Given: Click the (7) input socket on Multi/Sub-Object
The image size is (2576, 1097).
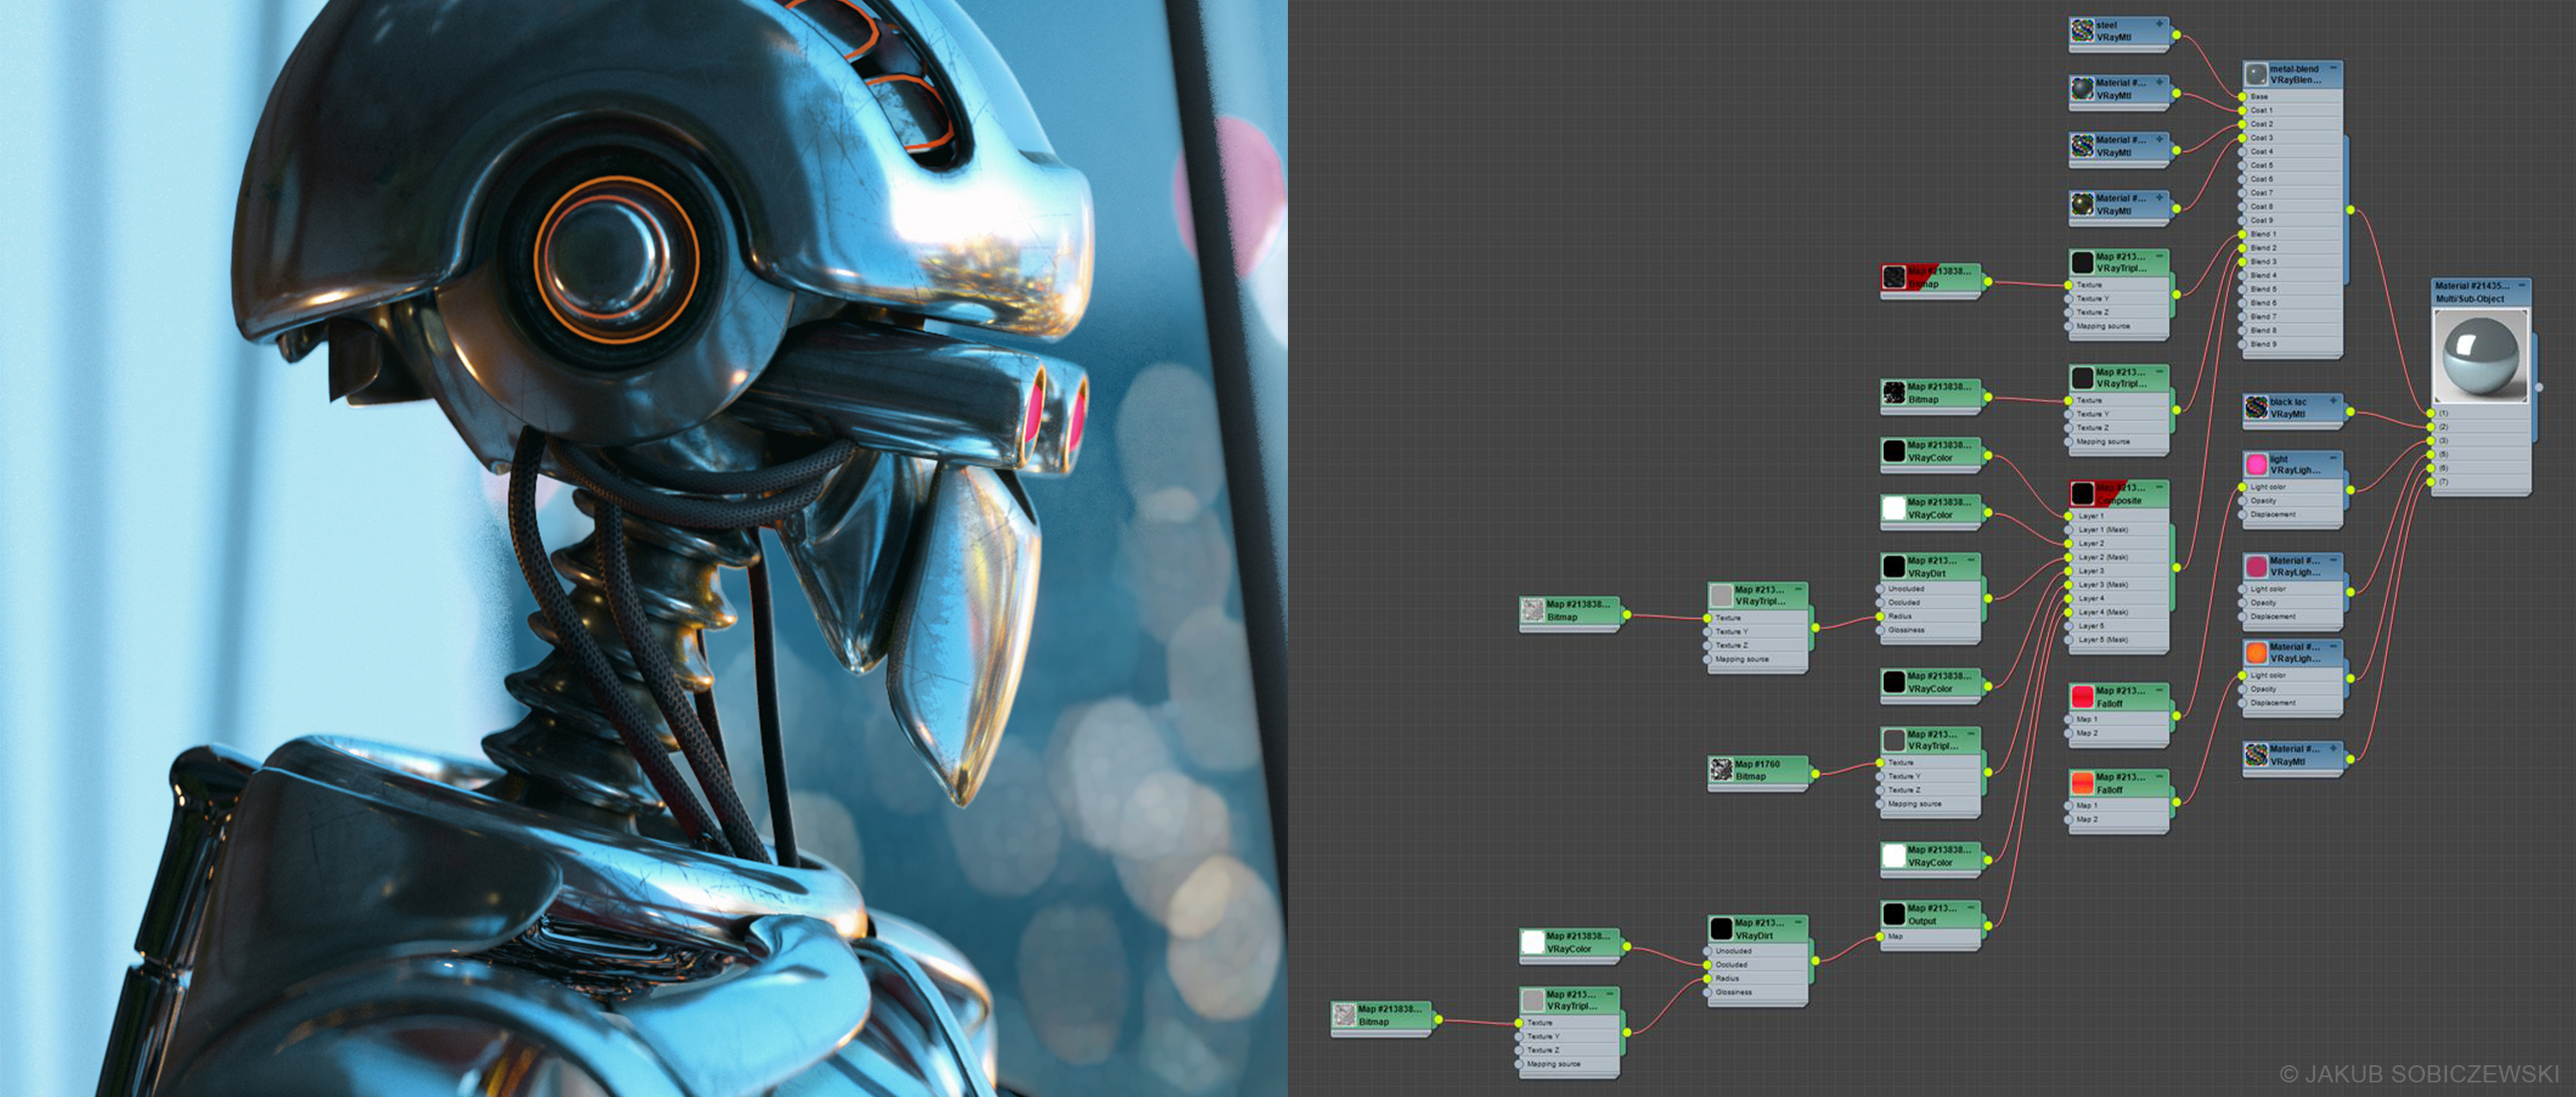Looking at the screenshot, I should click(x=2431, y=482).
